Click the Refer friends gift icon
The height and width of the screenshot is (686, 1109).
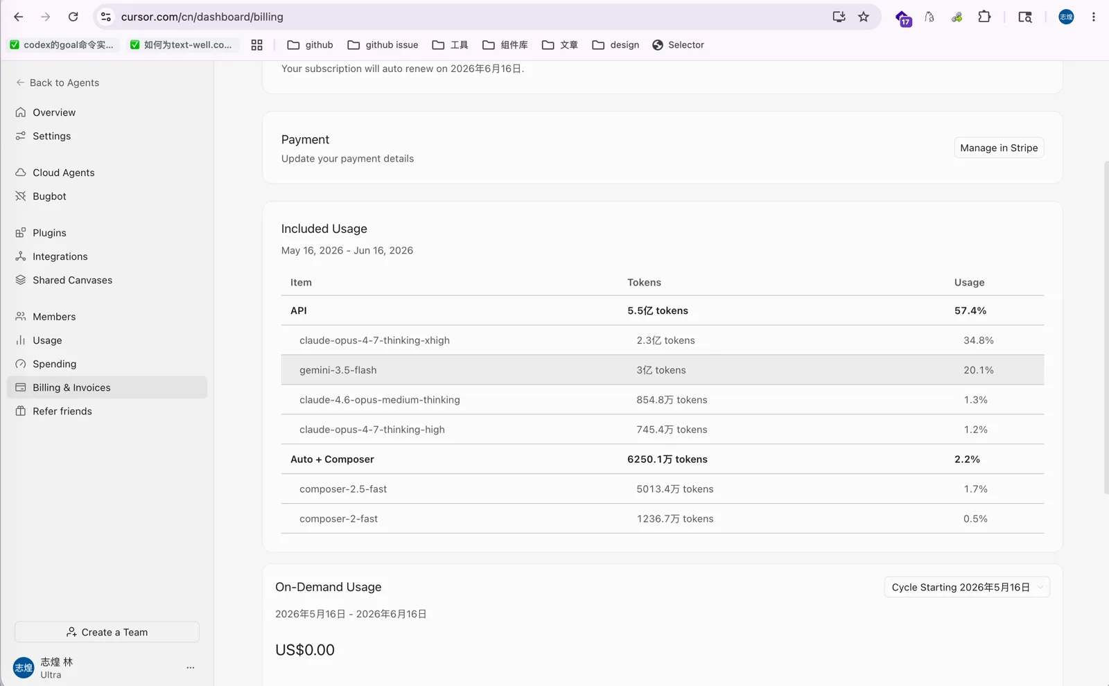(21, 411)
